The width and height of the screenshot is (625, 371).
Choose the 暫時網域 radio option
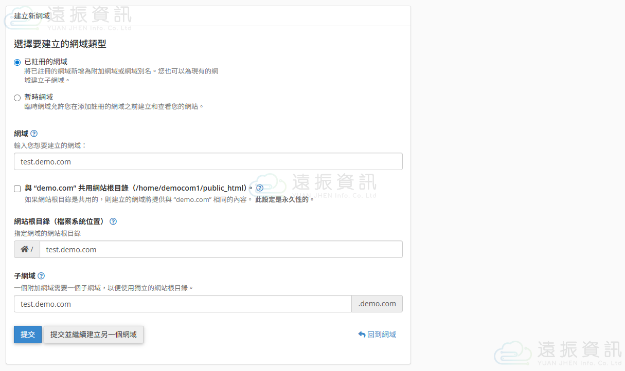pyautogui.click(x=17, y=98)
